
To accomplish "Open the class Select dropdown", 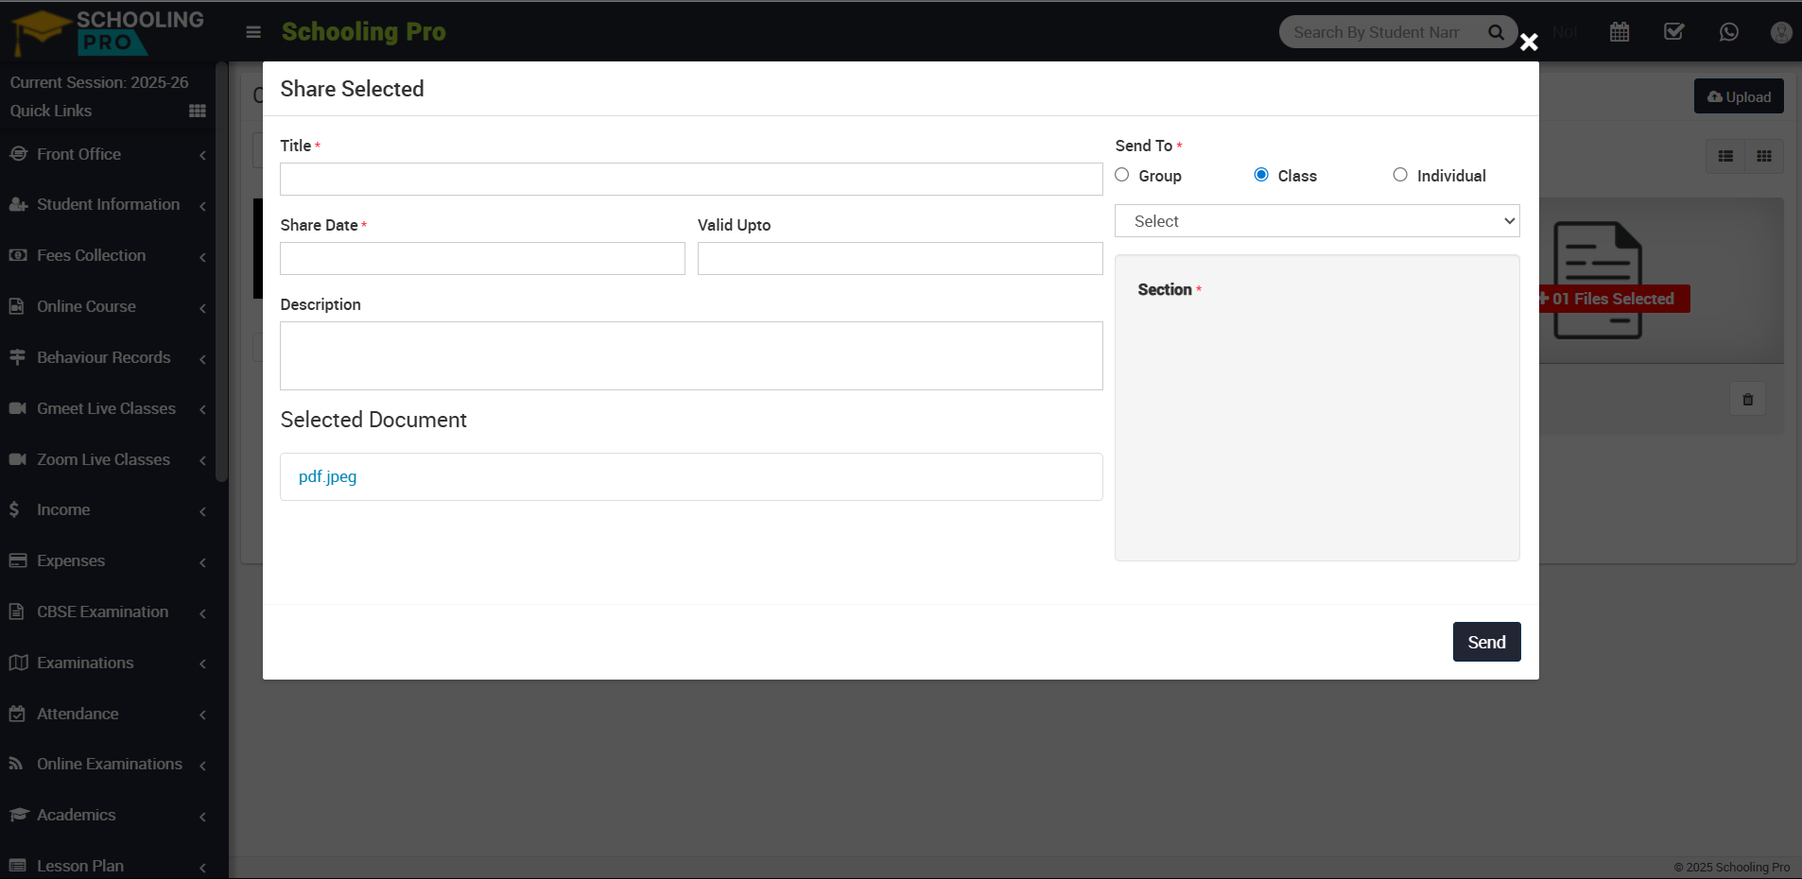I will pos(1317,221).
